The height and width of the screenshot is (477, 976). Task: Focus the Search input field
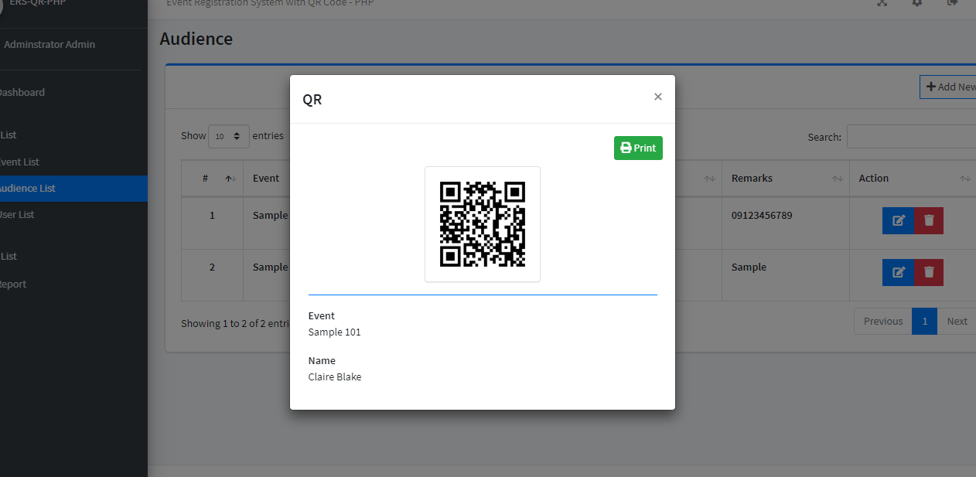point(911,137)
